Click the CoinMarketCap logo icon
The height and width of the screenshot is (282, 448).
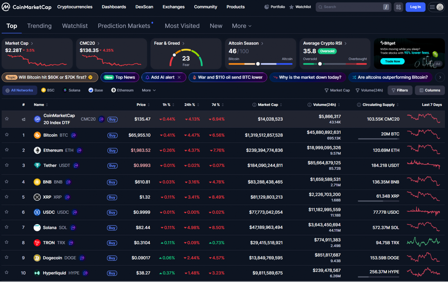pyautogui.click(x=6, y=7)
